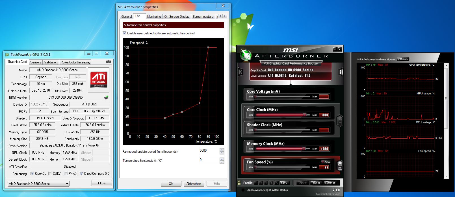Decrease the fan speed update period

coord(222,153)
